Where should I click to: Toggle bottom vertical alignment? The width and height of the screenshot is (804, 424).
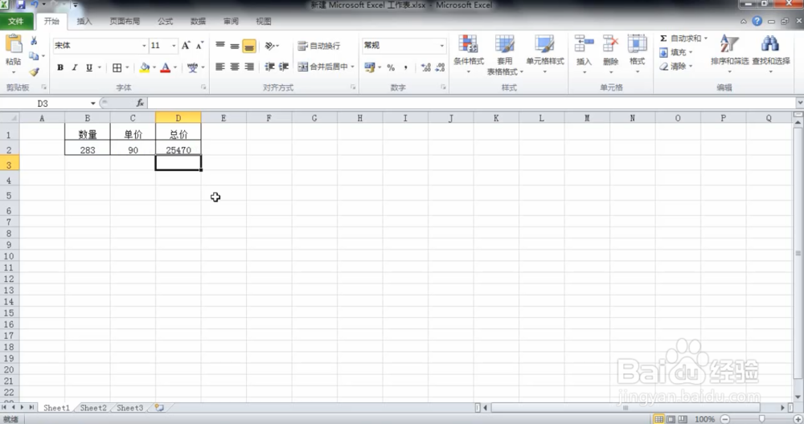click(249, 46)
